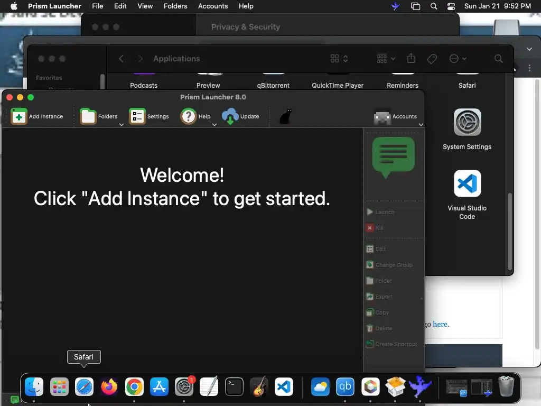
Task: Open GarageBand from the Dock
Action: [259, 386]
